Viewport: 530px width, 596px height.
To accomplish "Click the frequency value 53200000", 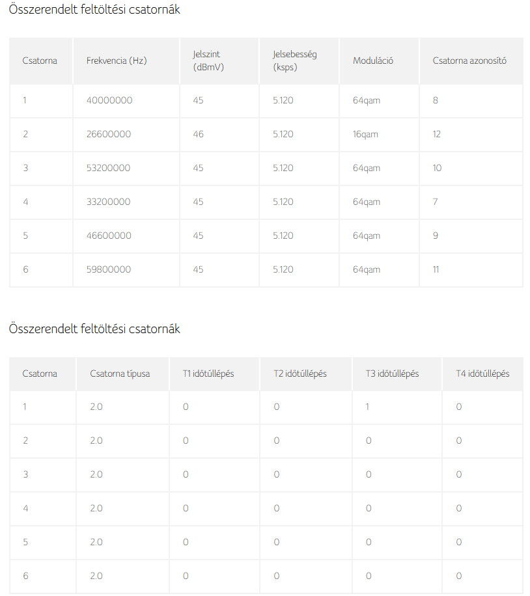I will [x=108, y=168].
